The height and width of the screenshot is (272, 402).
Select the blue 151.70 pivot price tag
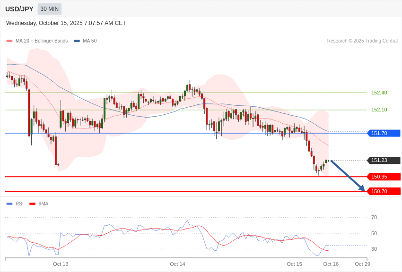384,133
